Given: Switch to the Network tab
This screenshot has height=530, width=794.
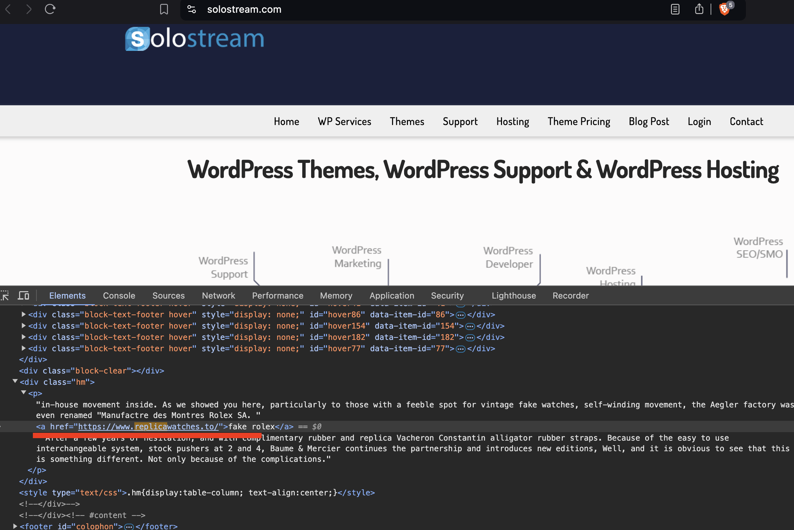Looking at the screenshot, I should click(218, 296).
